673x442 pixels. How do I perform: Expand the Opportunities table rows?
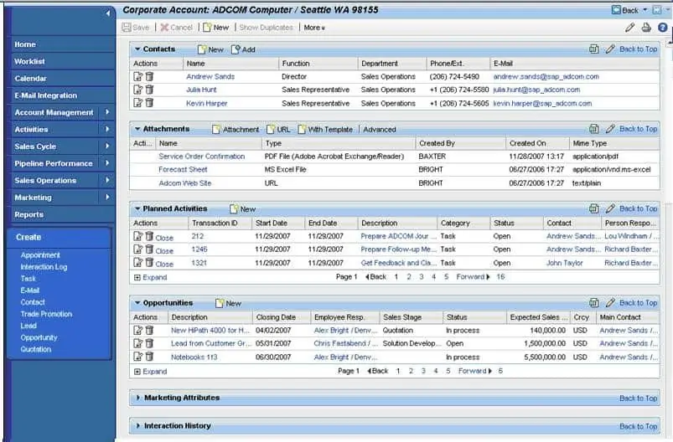(150, 372)
